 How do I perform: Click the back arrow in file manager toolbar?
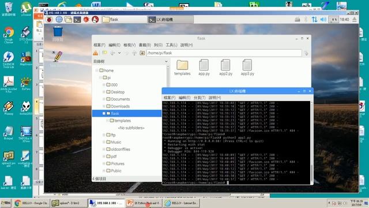[112, 53]
